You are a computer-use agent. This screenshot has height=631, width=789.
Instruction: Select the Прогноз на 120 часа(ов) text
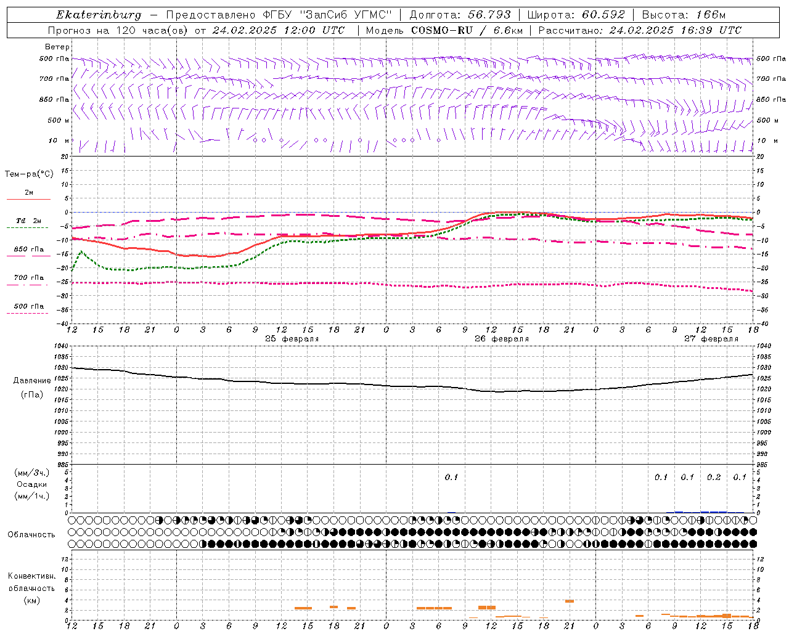coord(119,30)
